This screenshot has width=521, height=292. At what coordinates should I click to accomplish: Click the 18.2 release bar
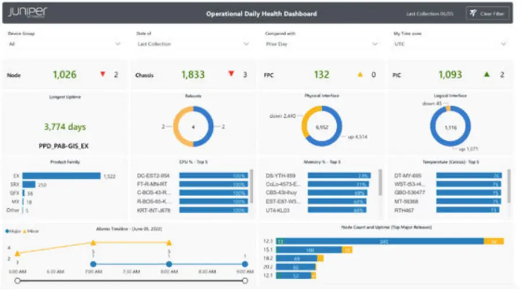300,259
